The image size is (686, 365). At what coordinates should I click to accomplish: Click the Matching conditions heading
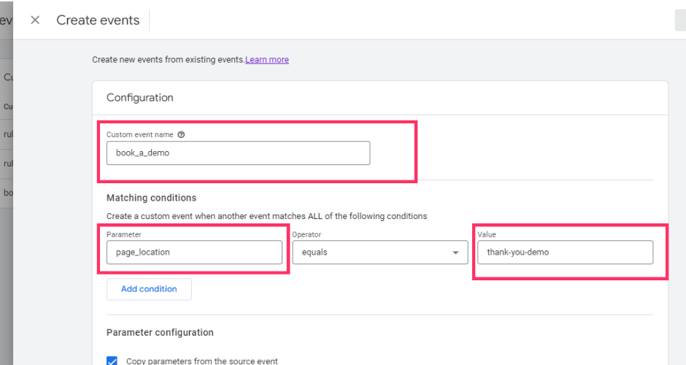pos(151,198)
